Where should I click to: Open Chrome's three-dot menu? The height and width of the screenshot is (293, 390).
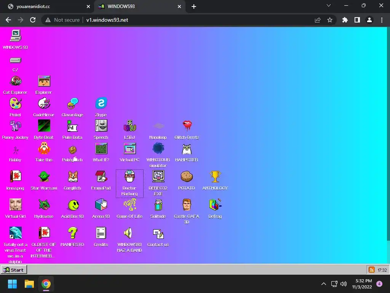click(x=382, y=20)
